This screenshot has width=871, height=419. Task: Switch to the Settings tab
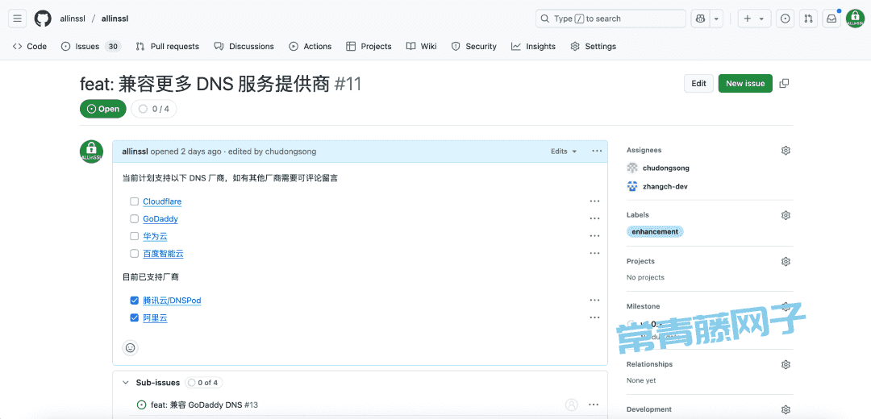click(x=594, y=47)
